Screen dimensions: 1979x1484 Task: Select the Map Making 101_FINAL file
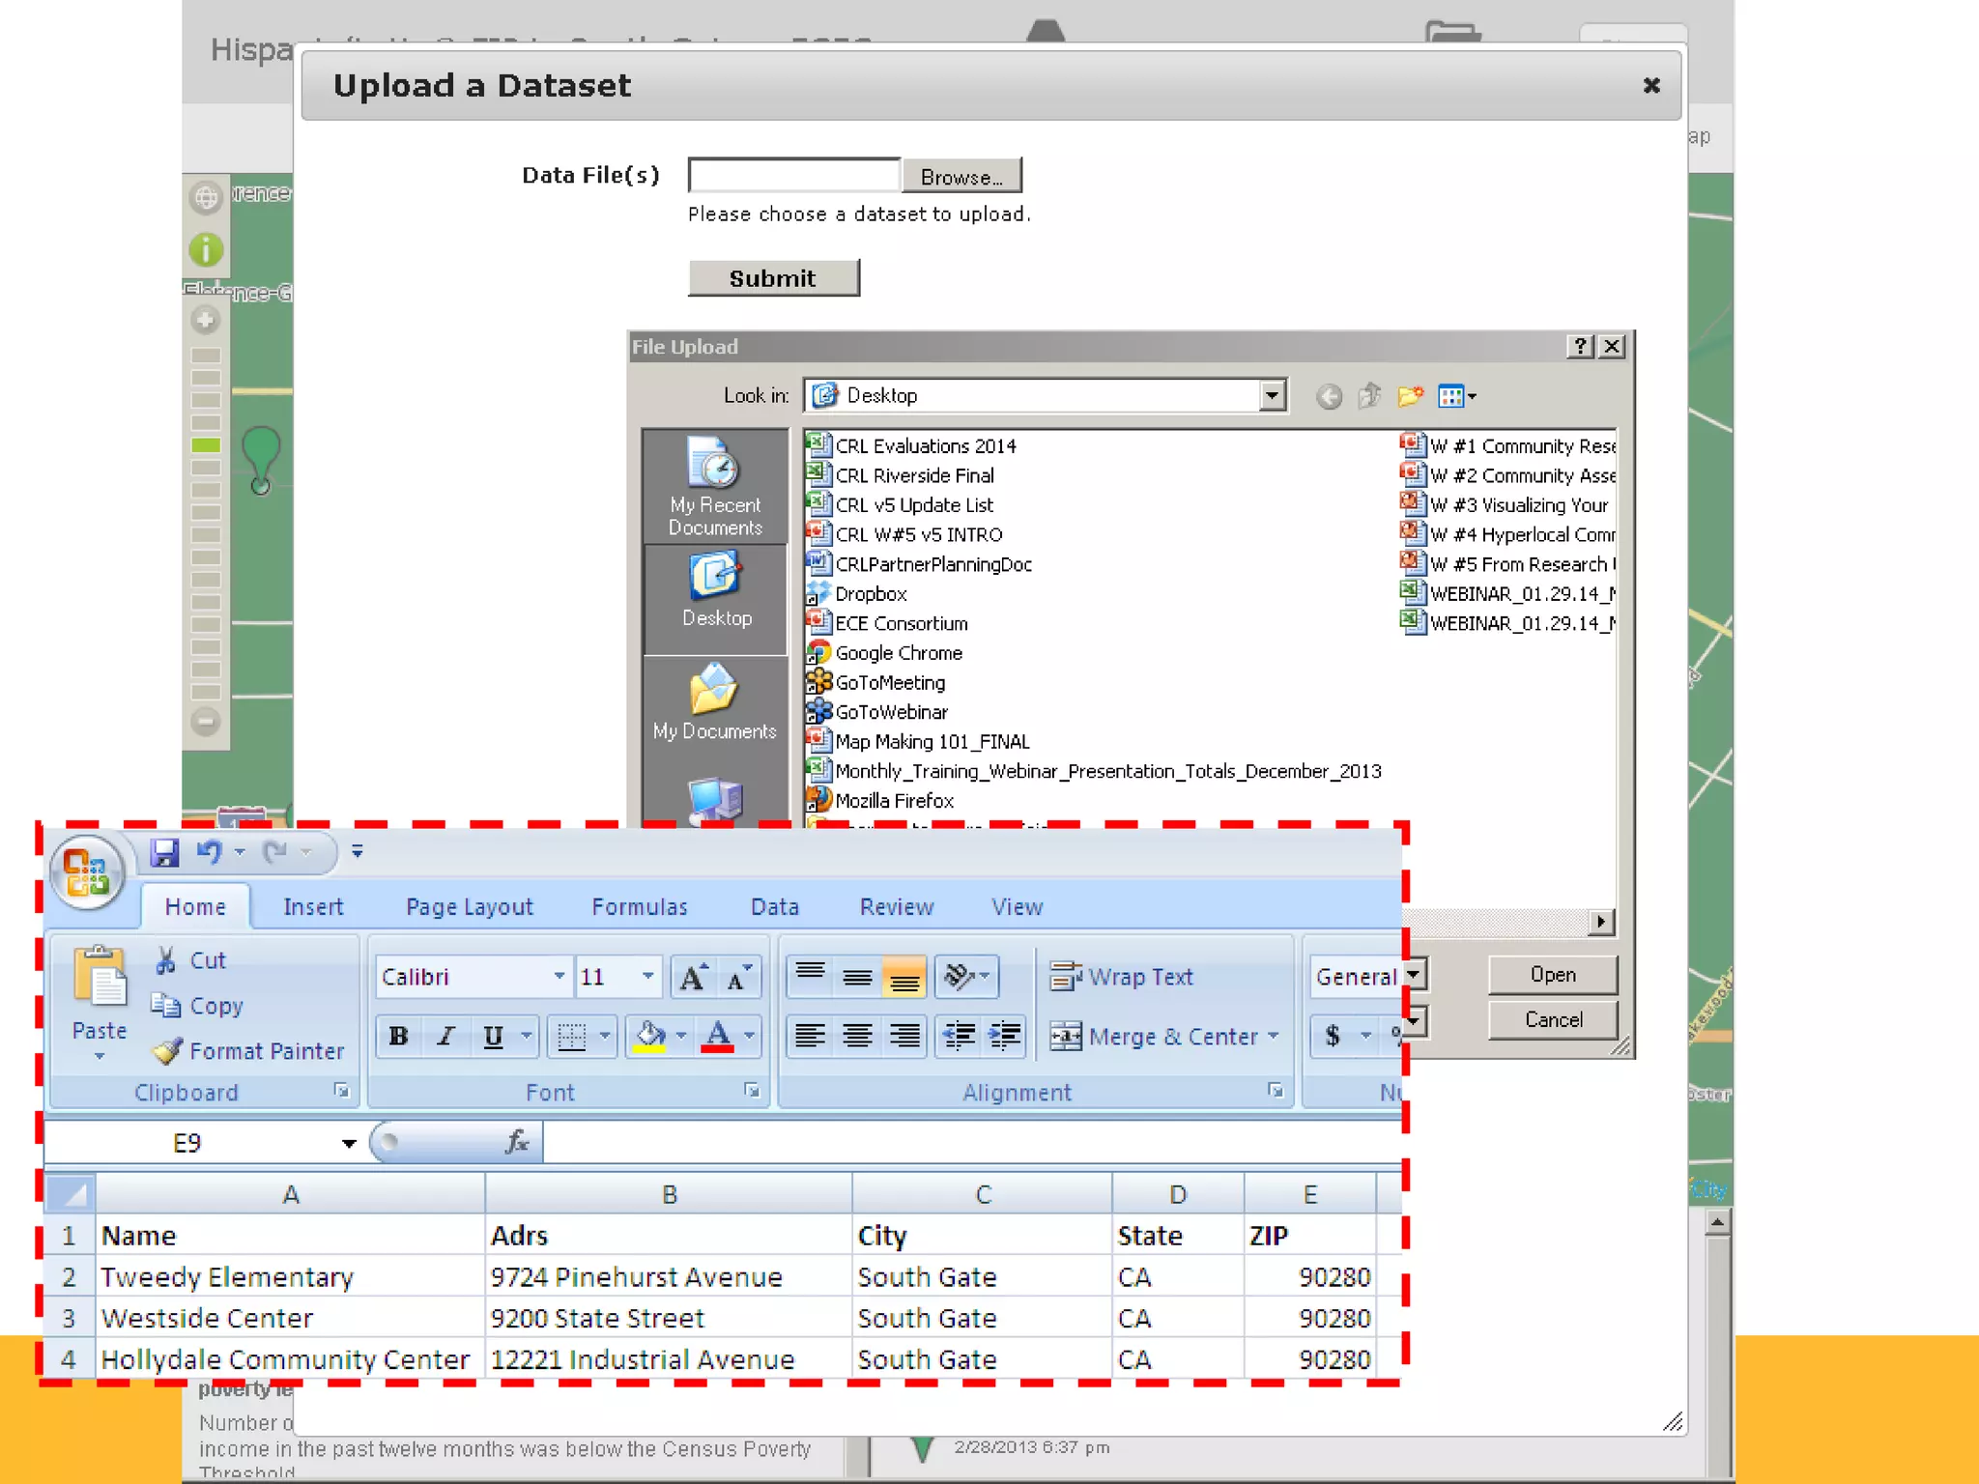pyautogui.click(x=932, y=742)
